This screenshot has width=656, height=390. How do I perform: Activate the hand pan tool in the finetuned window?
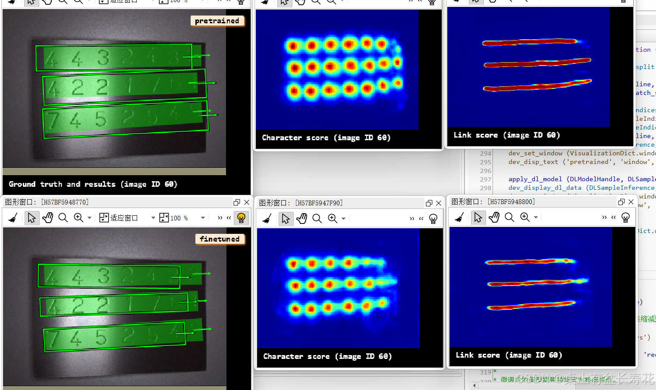pos(47,217)
